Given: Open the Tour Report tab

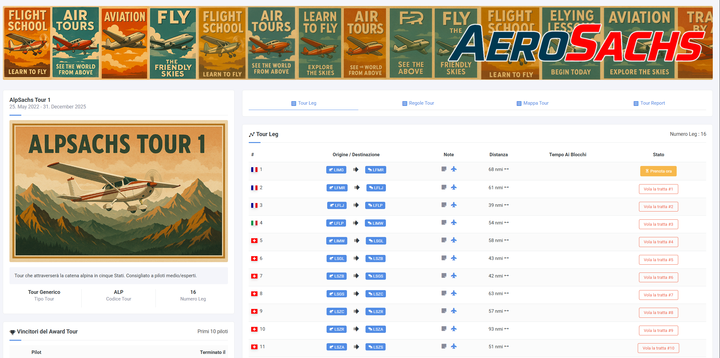Looking at the screenshot, I should tap(649, 103).
